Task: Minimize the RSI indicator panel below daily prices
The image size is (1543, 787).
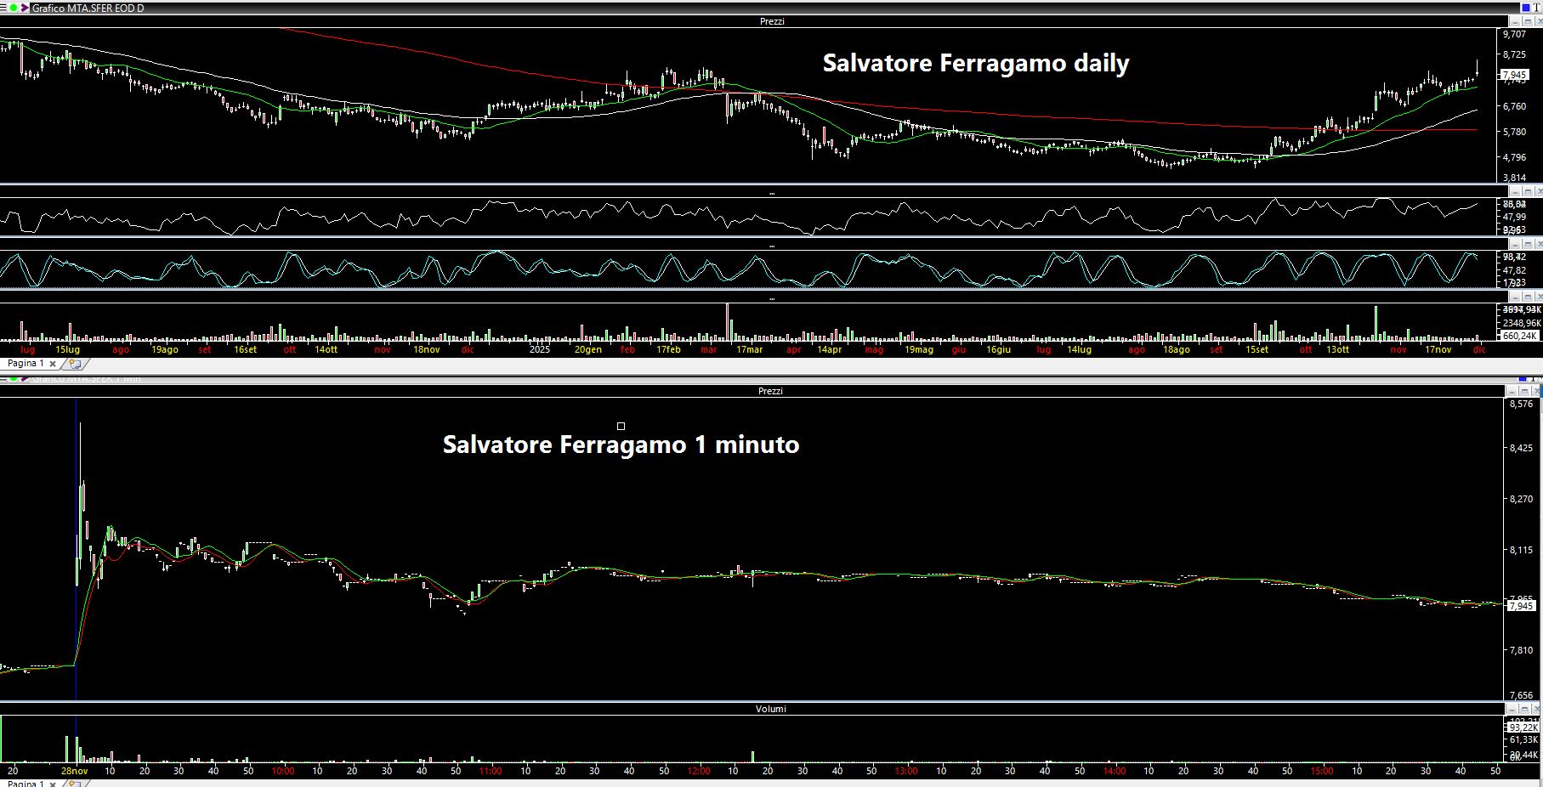Action: (1516, 191)
